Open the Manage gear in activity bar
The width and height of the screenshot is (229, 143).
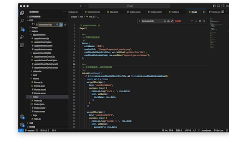tap(22, 125)
